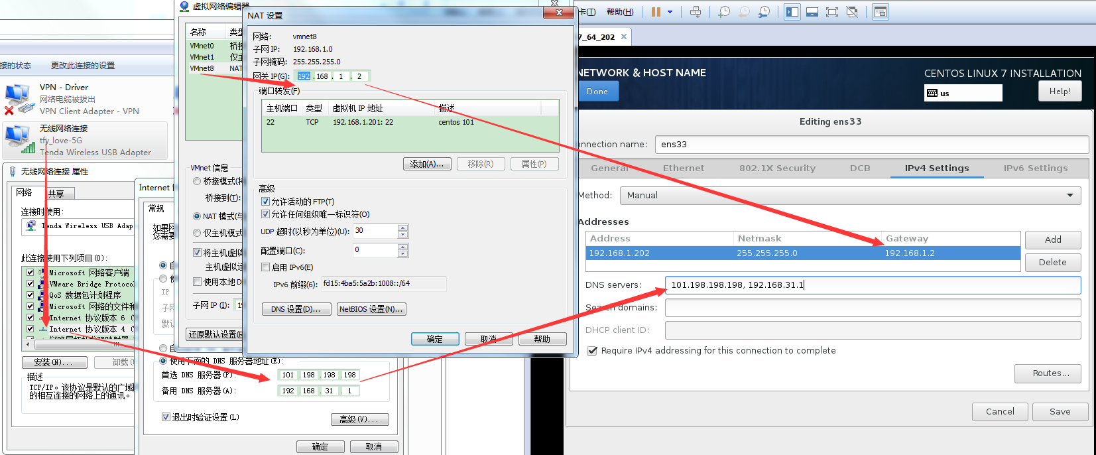Select the wireless network connection 无线网络连接 icon
1096x455 pixels.
(19, 139)
